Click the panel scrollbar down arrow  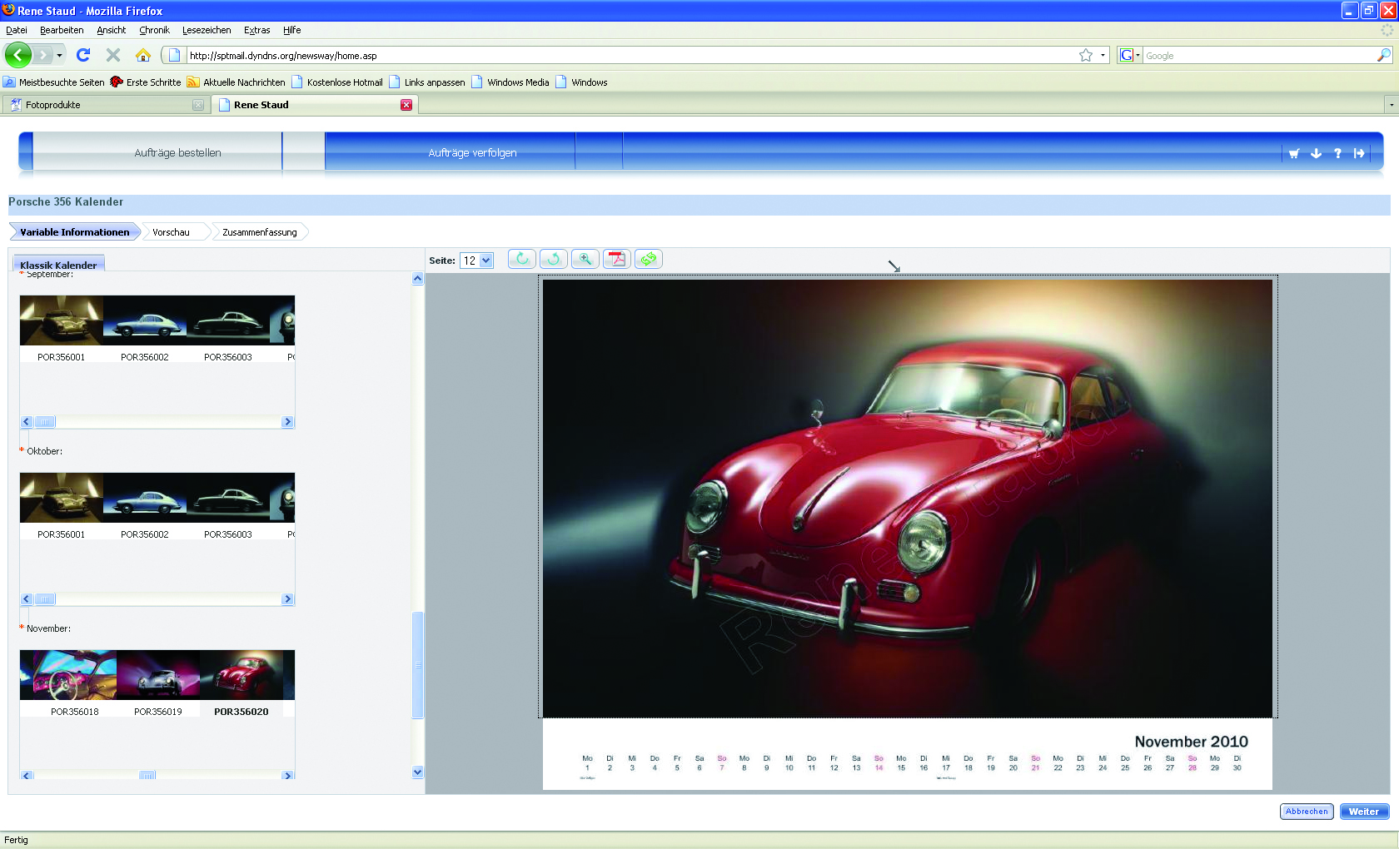(x=418, y=772)
